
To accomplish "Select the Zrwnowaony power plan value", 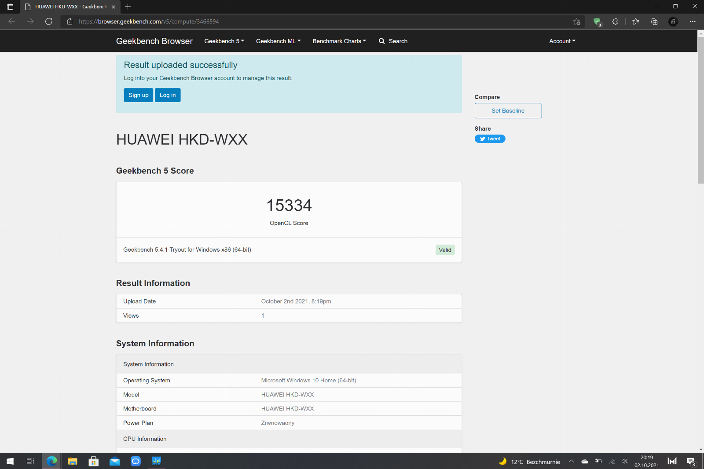I will pyautogui.click(x=278, y=423).
